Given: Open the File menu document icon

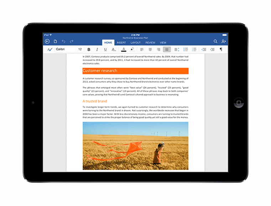Looking at the screenshot, I should click(55, 42).
